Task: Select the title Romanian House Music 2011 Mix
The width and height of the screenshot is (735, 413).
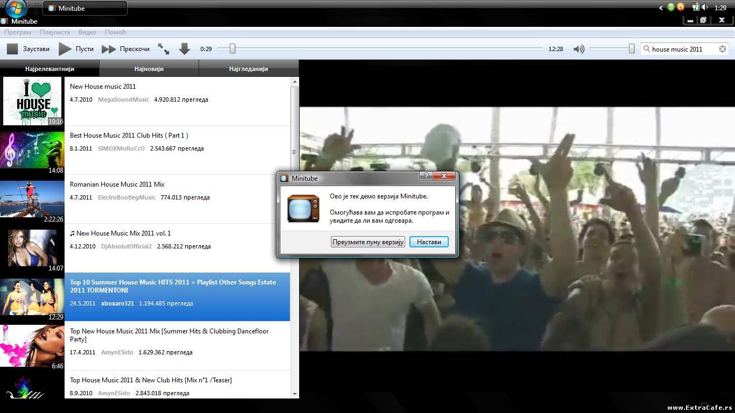Action: [x=117, y=184]
